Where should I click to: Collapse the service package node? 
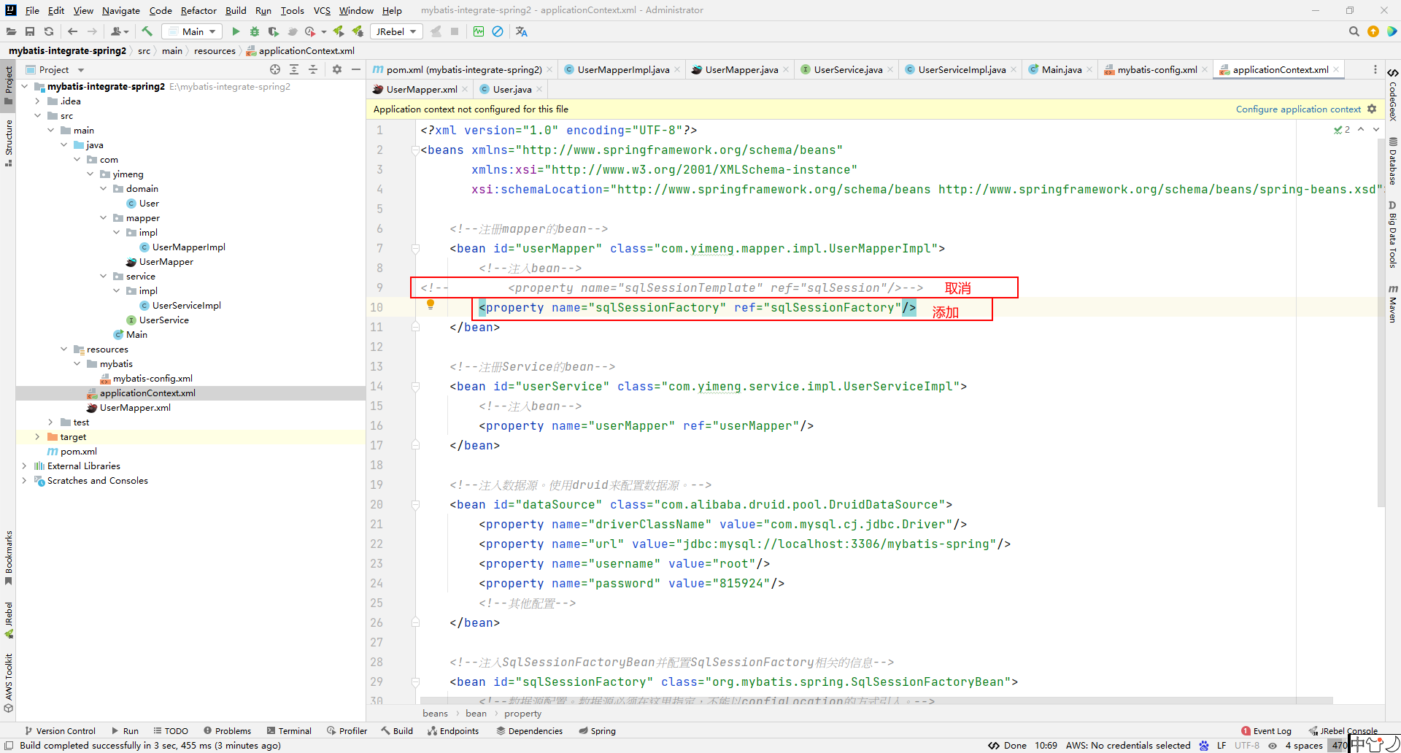point(104,276)
